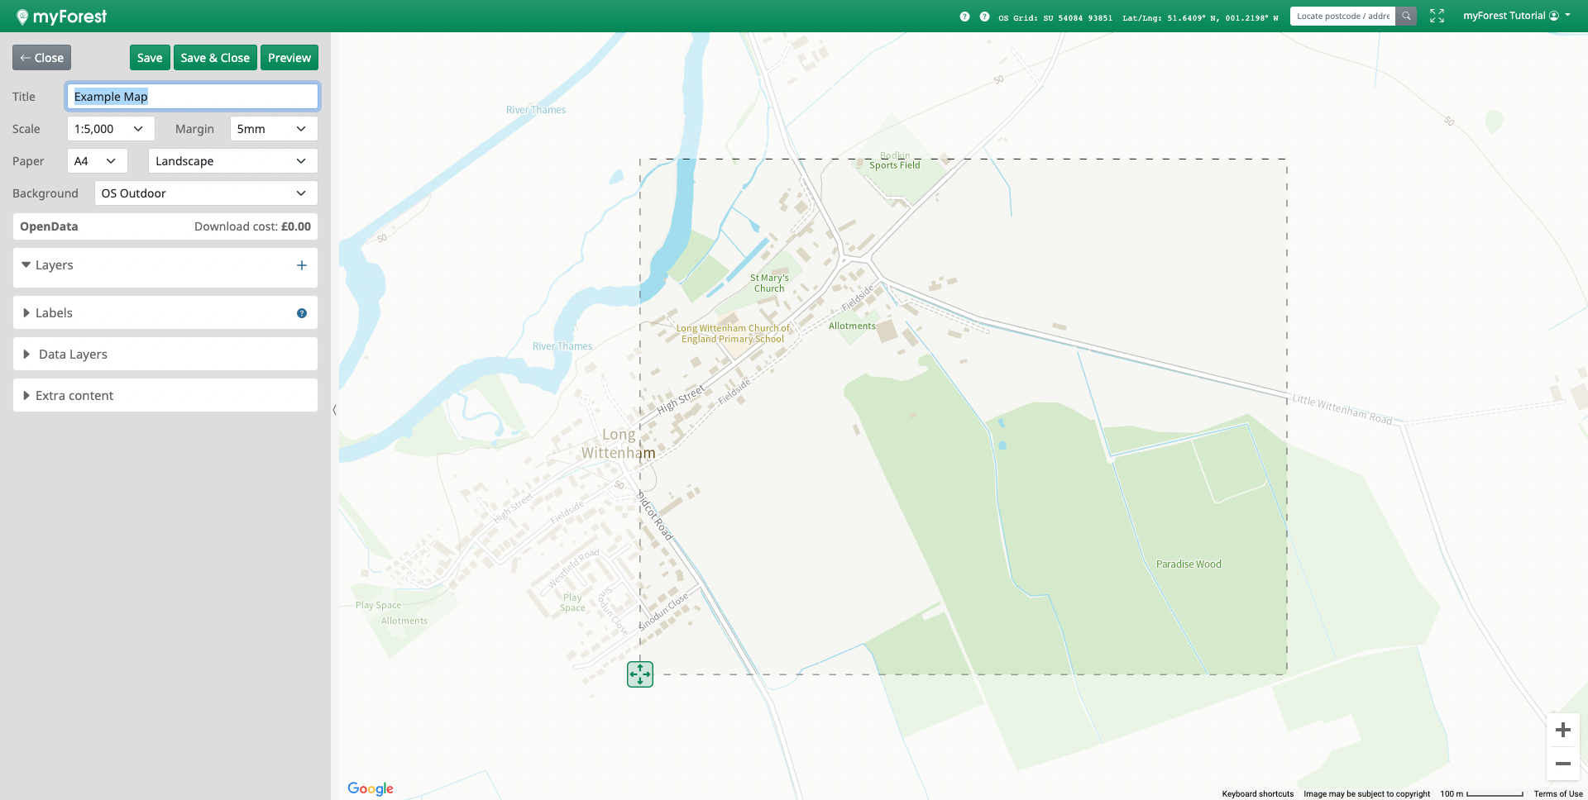Open the Background OS Outdoor dropdown
Screen dimensions: 1588x800
point(205,193)
